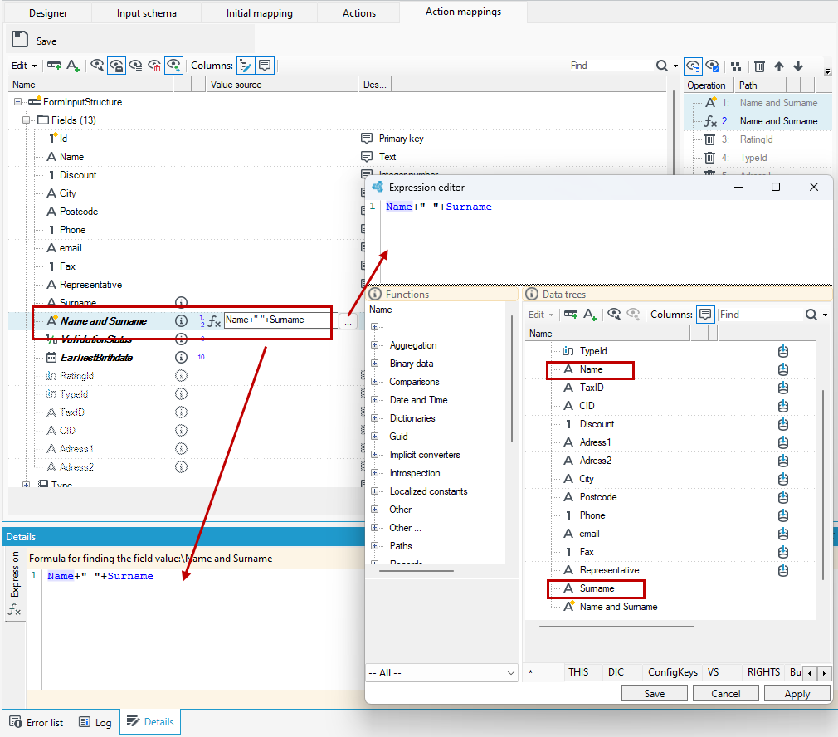Open the '-- All --' functions filter combo box
The height and width of the screenshot is (737, 838).
point(441,673)
